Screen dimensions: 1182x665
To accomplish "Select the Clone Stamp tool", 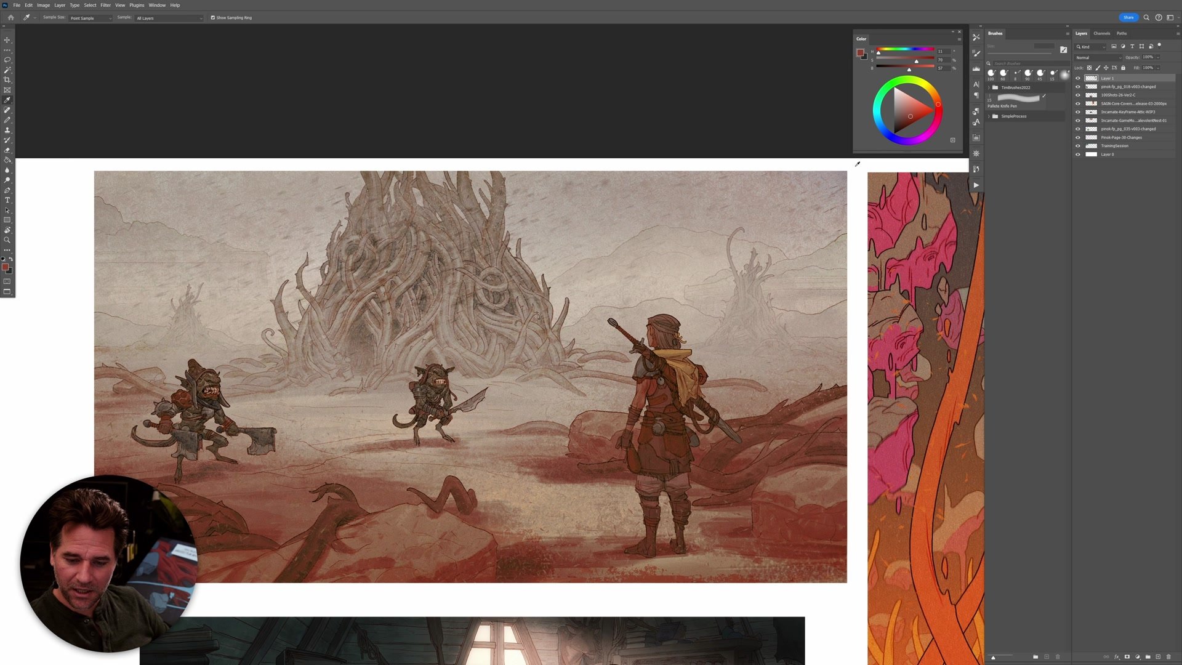I will [x=7, y=130].
